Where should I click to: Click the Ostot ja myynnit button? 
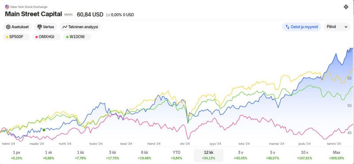tap(301, 27)
